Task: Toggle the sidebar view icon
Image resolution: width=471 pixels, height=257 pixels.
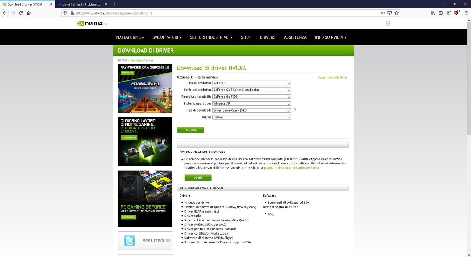Action: coord(440,13)
